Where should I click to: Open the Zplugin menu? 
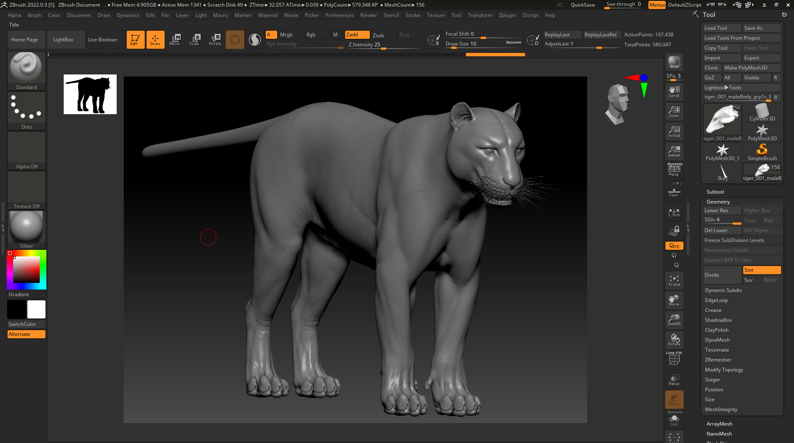[507, 15]
